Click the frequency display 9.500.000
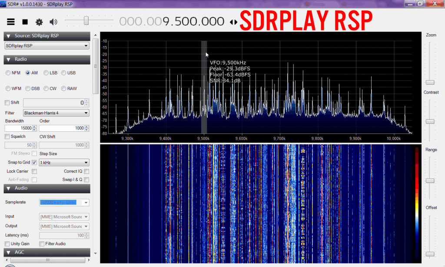445x267 pixels. (172, 22)
